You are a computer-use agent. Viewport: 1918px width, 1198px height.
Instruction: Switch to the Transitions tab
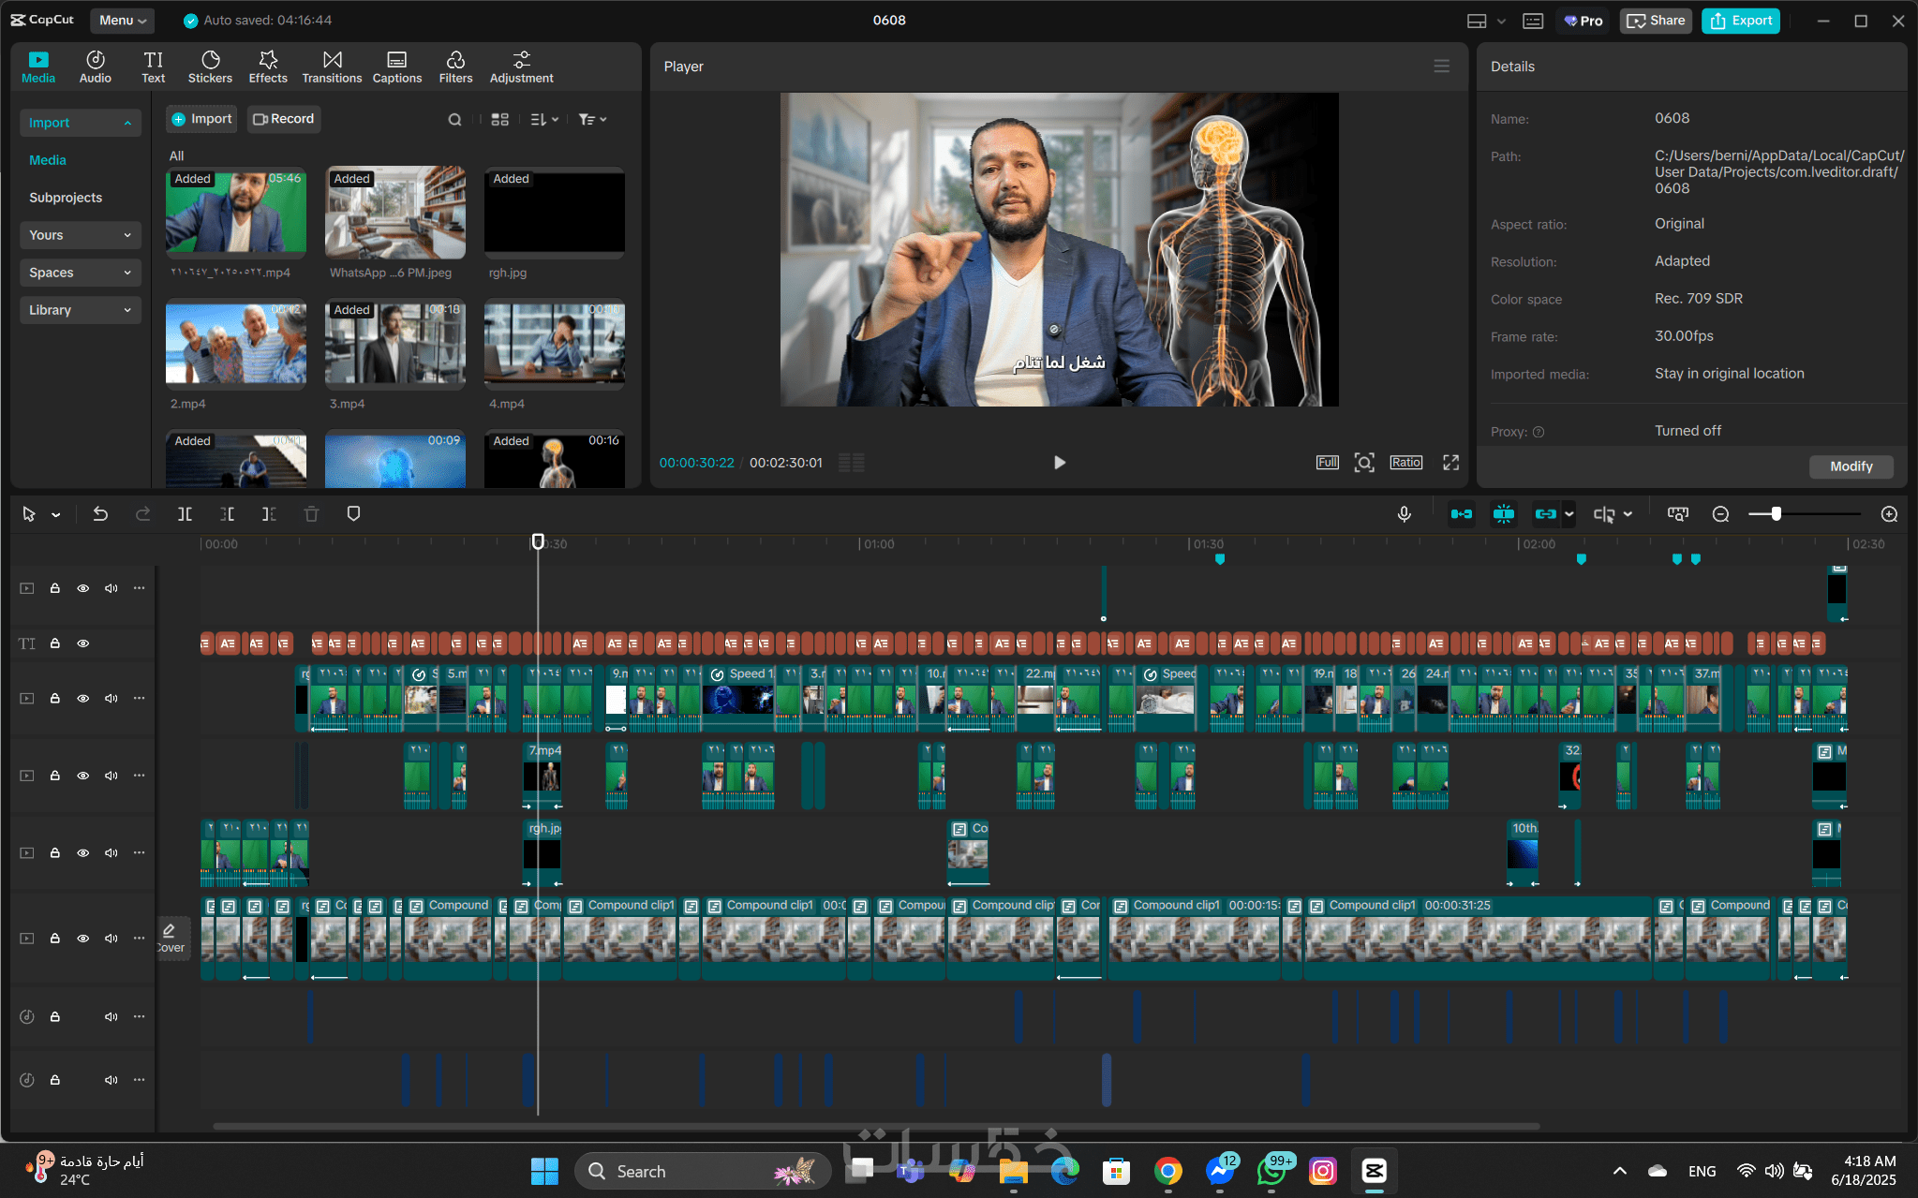[x=332, y=67]
